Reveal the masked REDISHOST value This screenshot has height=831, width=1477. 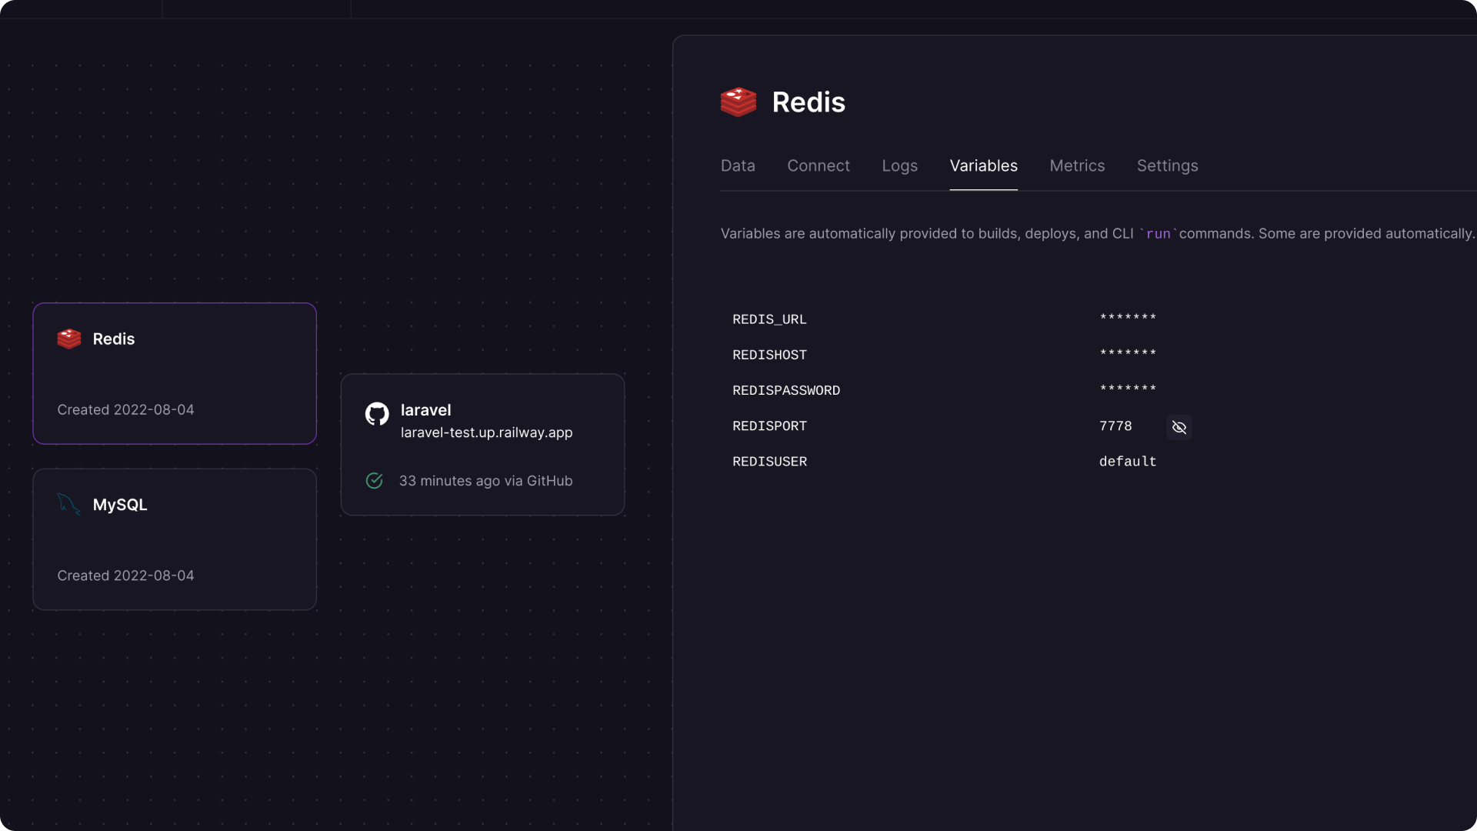tap(1128, 353)
